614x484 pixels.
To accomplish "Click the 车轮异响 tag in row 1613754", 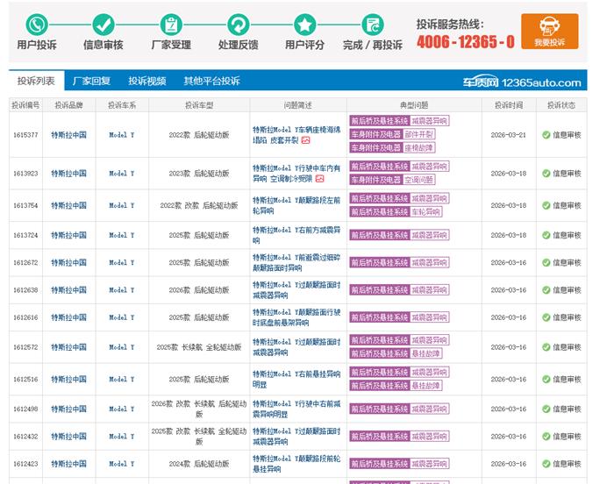I will point(425,211).
